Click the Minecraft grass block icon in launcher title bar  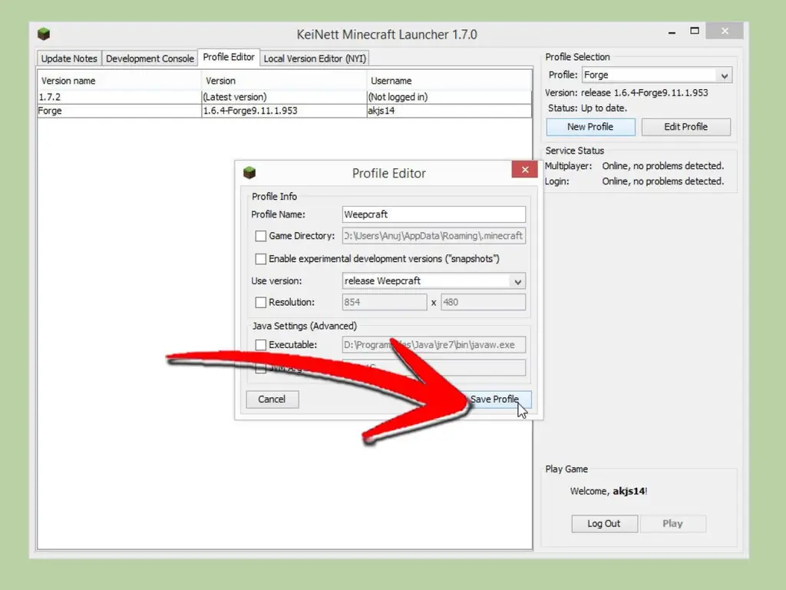pos(44,34)
